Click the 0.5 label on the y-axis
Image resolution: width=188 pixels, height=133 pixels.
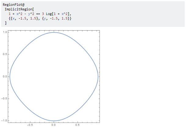coord(5,54)
